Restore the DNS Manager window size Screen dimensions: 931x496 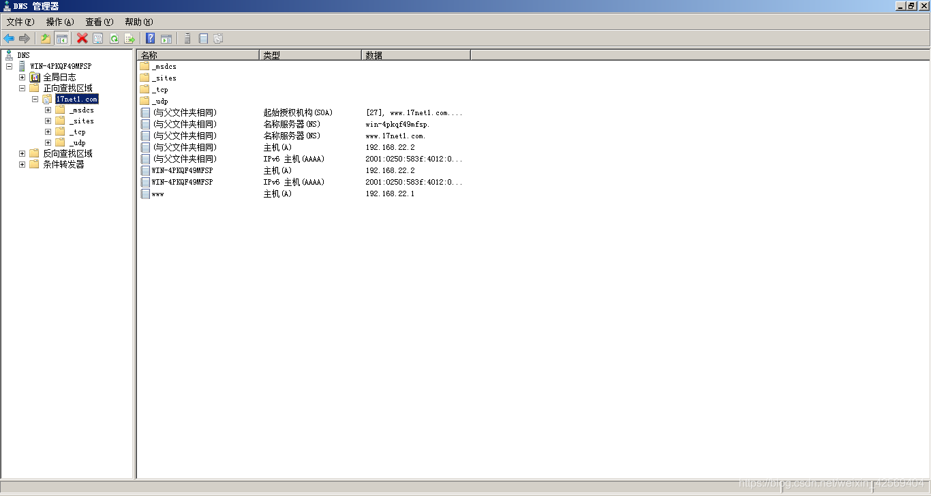(x=912, y=5)
